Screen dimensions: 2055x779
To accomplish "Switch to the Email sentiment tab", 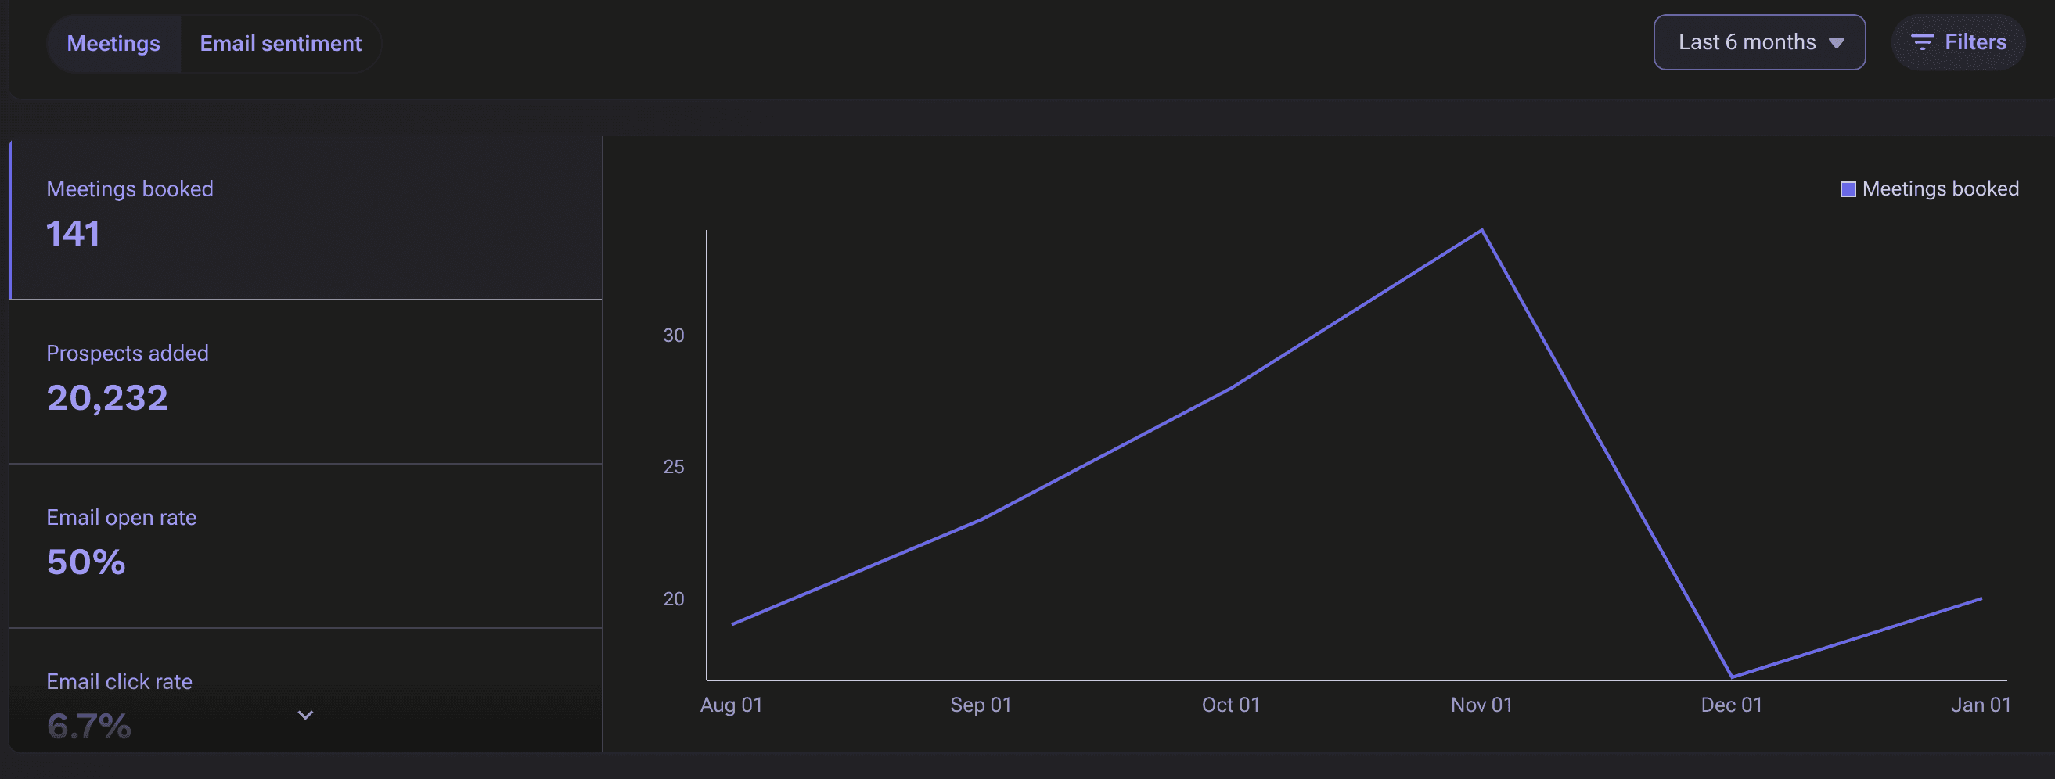I will tap(281, 43).
